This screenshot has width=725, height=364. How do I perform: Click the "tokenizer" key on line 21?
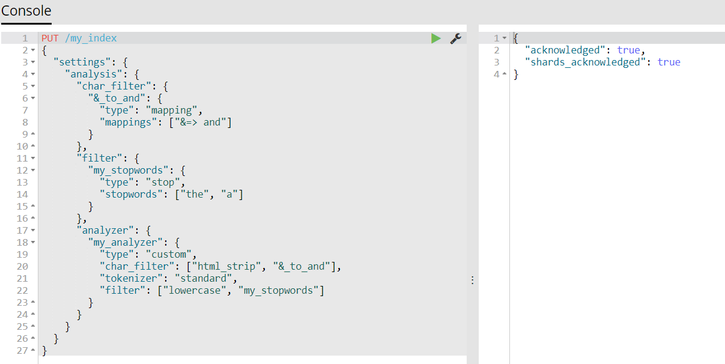[x=132, y=279]
